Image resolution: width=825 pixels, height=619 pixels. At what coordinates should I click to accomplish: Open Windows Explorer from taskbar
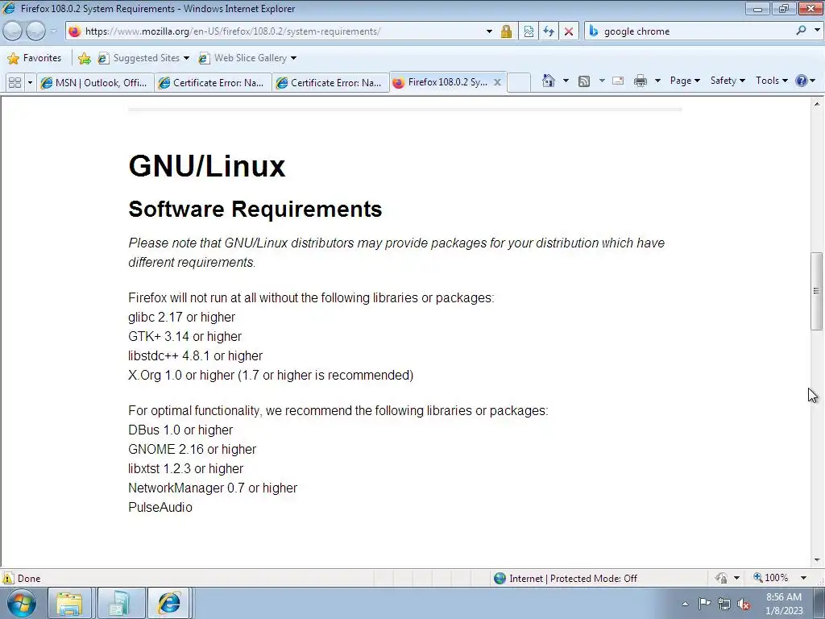(x=69, y=603)
